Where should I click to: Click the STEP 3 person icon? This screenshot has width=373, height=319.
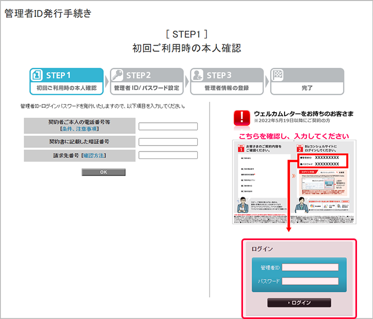point(197,75)
